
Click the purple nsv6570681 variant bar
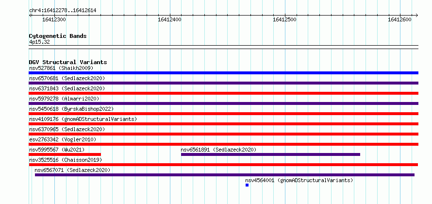click(223, 83)
